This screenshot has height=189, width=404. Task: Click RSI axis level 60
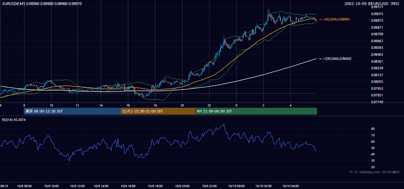pyautogui.click(x=373, y=141)
